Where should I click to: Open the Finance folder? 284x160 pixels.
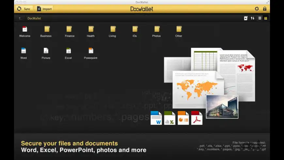(70, 32)
